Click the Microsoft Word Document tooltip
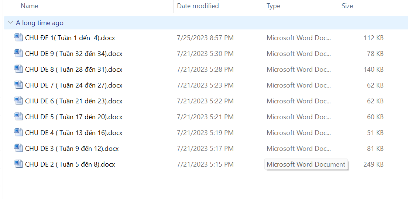 [x=306, y=164]
